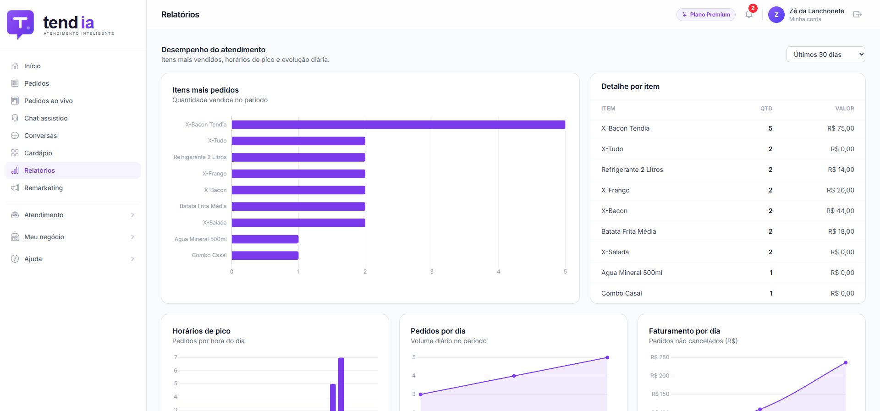This screenshot has width=880, height=411.
Task: Click the Batata Frita Média table row name
Action: pos(628,231)
